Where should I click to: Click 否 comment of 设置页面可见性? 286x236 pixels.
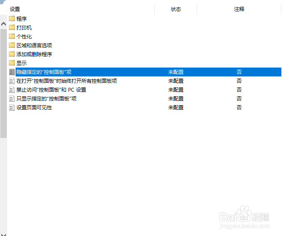[x=239, y=108]
